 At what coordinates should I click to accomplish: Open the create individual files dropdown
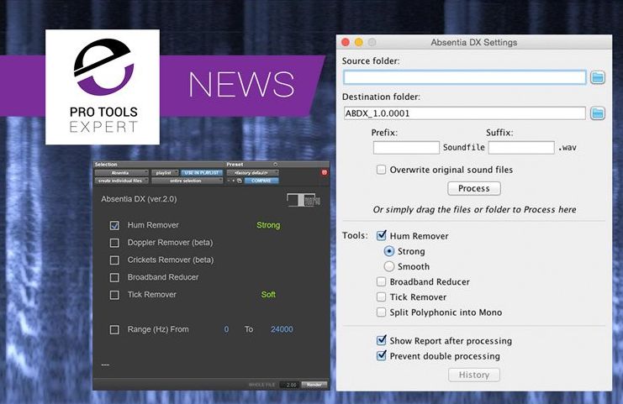coord(122,181)
